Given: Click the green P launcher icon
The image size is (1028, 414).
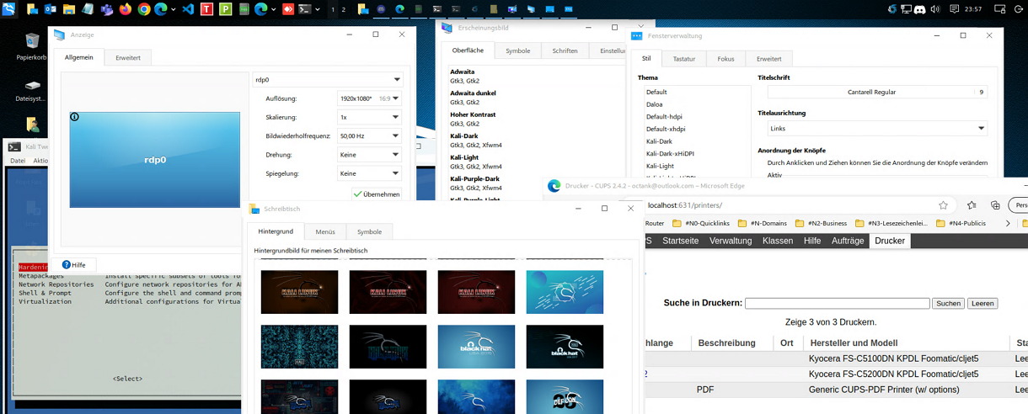Looking at the screenshot, I should pyautogui.click(x=226, y=9).
